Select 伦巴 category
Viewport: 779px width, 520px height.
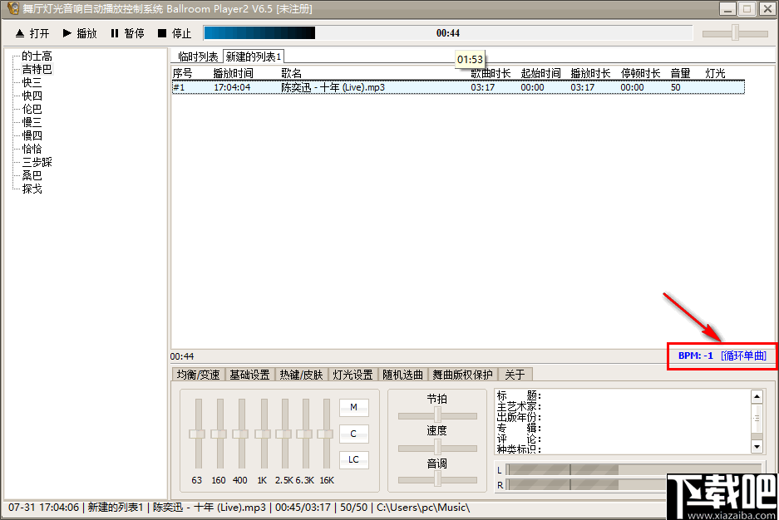(32, 109)
